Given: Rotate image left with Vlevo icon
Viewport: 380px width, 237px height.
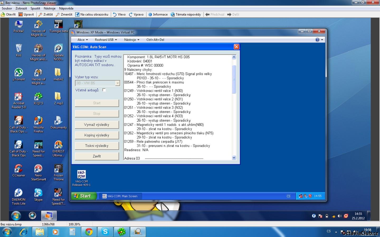Looking at the screenshot, I should [x=115, y=14].
